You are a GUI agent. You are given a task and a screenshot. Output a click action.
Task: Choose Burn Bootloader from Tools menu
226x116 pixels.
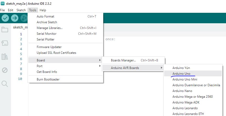(x=66, y=79)
